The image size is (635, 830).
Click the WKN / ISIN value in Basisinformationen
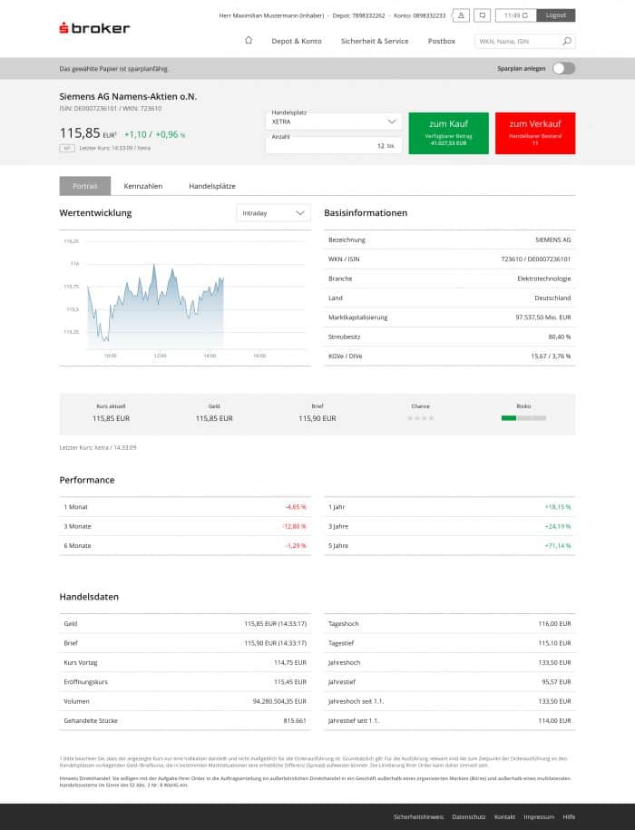(535, 259)
